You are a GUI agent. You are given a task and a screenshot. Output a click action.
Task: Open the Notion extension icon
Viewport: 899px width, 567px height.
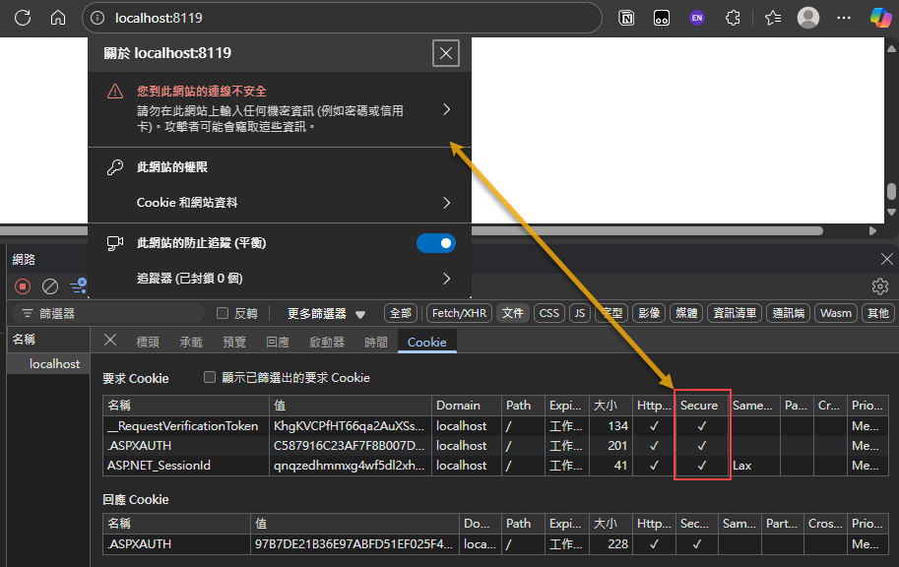626,18
